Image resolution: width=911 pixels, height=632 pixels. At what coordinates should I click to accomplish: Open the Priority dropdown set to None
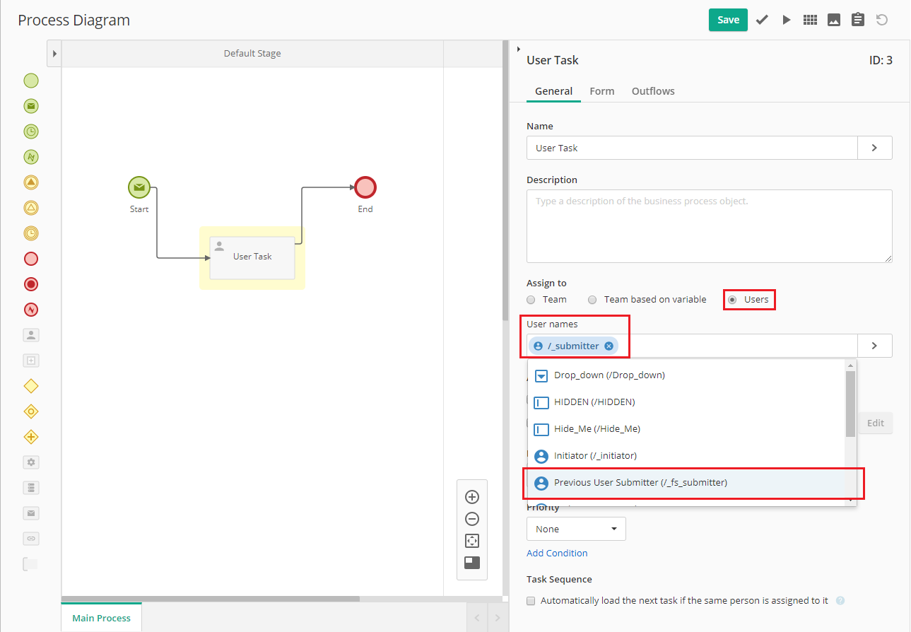(x=576, y=529)
